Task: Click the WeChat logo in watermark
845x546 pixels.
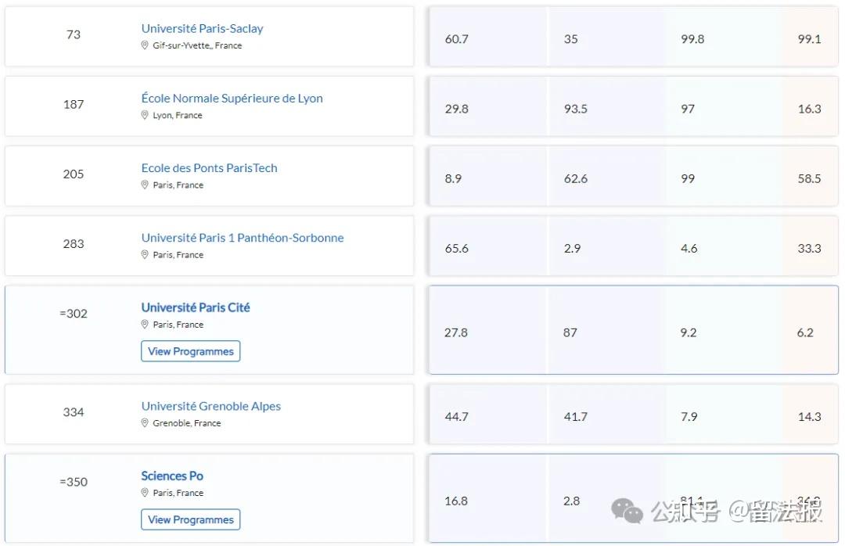Action: [x=627, y=511]
